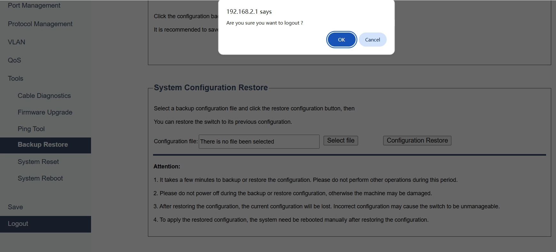
Task: Click the Configuration file text field
Action: [x=259, y=141]
